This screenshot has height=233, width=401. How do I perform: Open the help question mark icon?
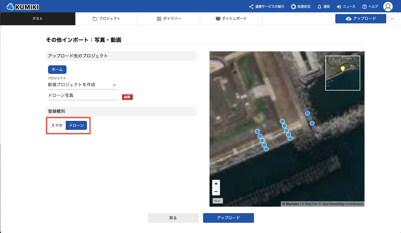[x=364, y=7]
